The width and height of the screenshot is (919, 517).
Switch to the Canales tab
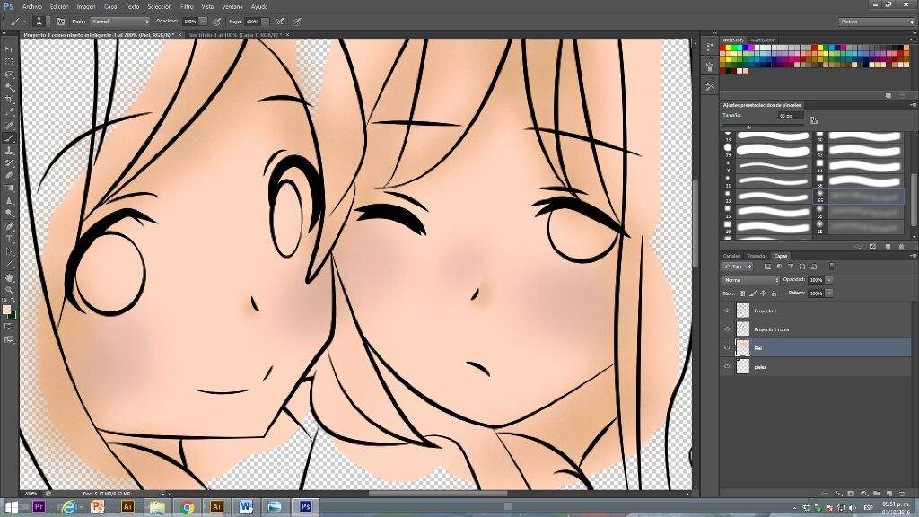[731, 256]
